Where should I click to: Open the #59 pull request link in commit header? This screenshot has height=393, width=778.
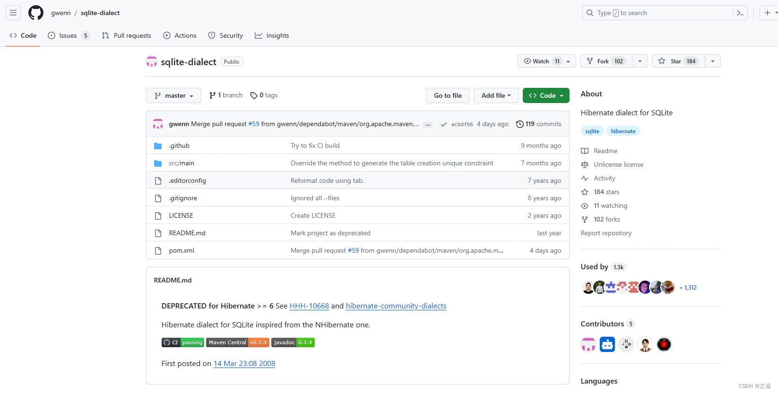coord(254,124)
